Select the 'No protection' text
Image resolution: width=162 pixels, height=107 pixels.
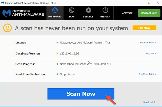coord(68,74)
